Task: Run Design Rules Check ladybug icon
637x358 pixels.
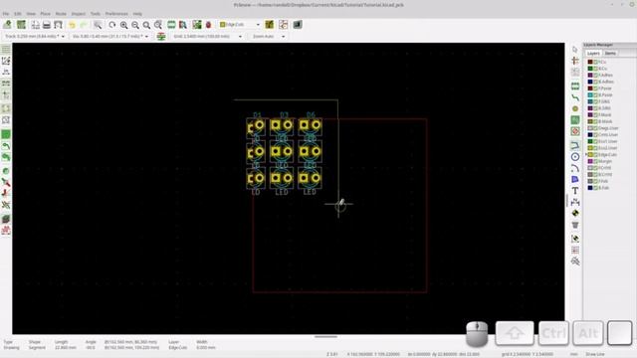Action: click(x=208, y=25)
